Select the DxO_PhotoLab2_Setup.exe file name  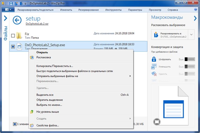pyautogui.click(x=45, y=45)
